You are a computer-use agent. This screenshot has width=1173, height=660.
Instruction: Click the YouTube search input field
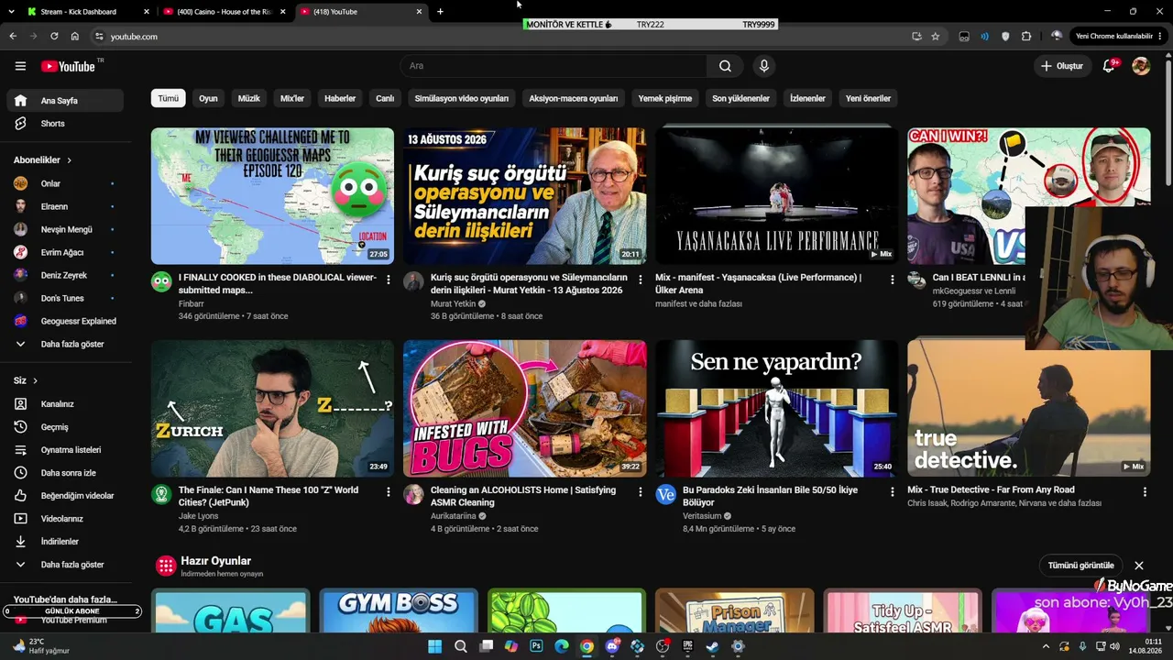pos(554,66)
